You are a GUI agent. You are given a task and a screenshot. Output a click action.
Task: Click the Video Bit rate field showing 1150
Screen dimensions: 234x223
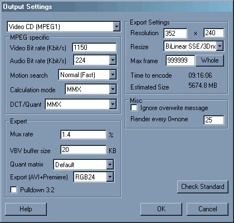[94, 48]
